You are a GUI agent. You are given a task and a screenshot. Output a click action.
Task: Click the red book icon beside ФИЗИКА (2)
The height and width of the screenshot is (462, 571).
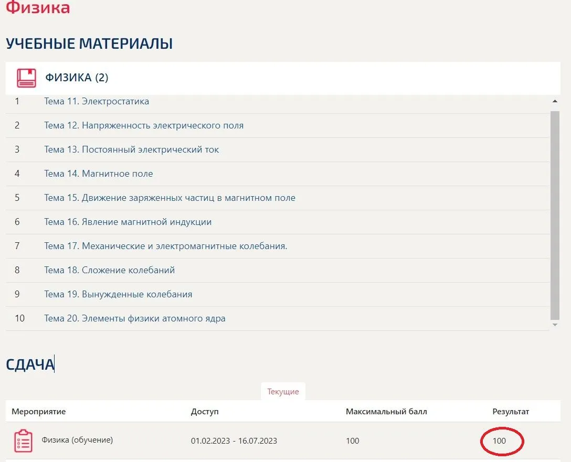[x=26, y=78]
